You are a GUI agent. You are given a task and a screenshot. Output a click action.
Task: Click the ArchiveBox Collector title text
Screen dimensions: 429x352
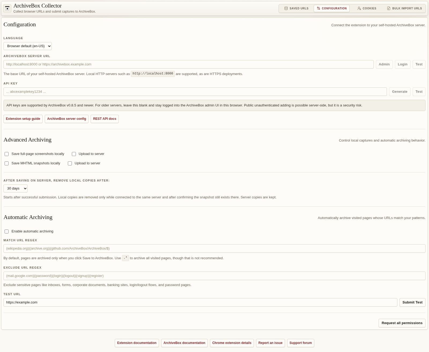click(38, 6)
